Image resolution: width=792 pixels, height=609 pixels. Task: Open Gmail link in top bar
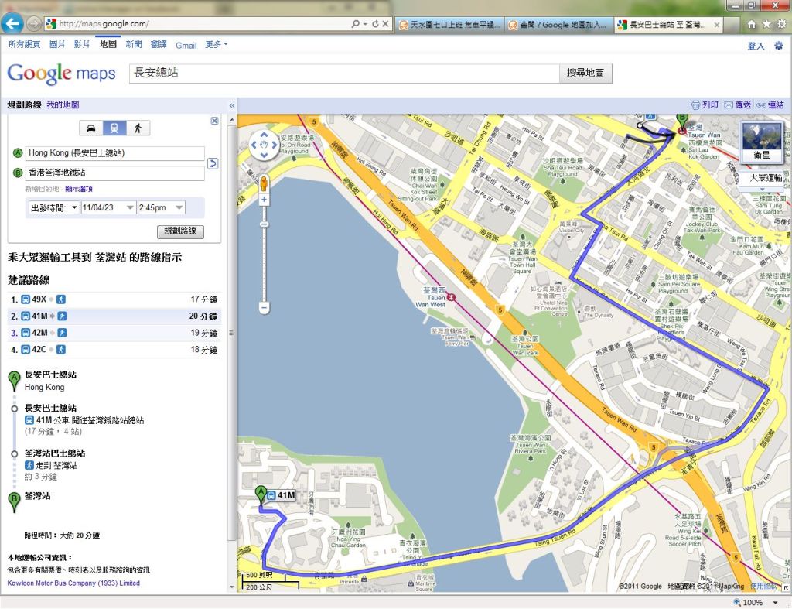pyautogui.click(x=186, y=46)
